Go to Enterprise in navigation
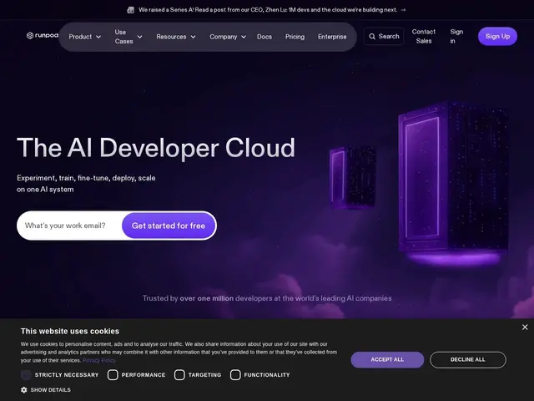 (332, 37)
